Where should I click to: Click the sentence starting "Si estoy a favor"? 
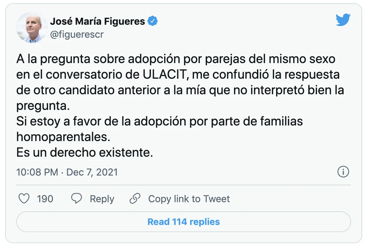pyautogui.click(x=159, y=121)
